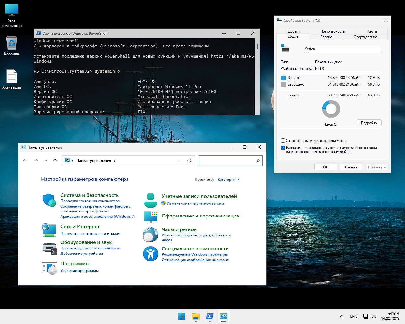Click the Подробно button

click(369, 123)
